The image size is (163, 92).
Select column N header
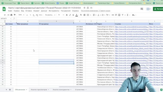click(x=56, y=21)
